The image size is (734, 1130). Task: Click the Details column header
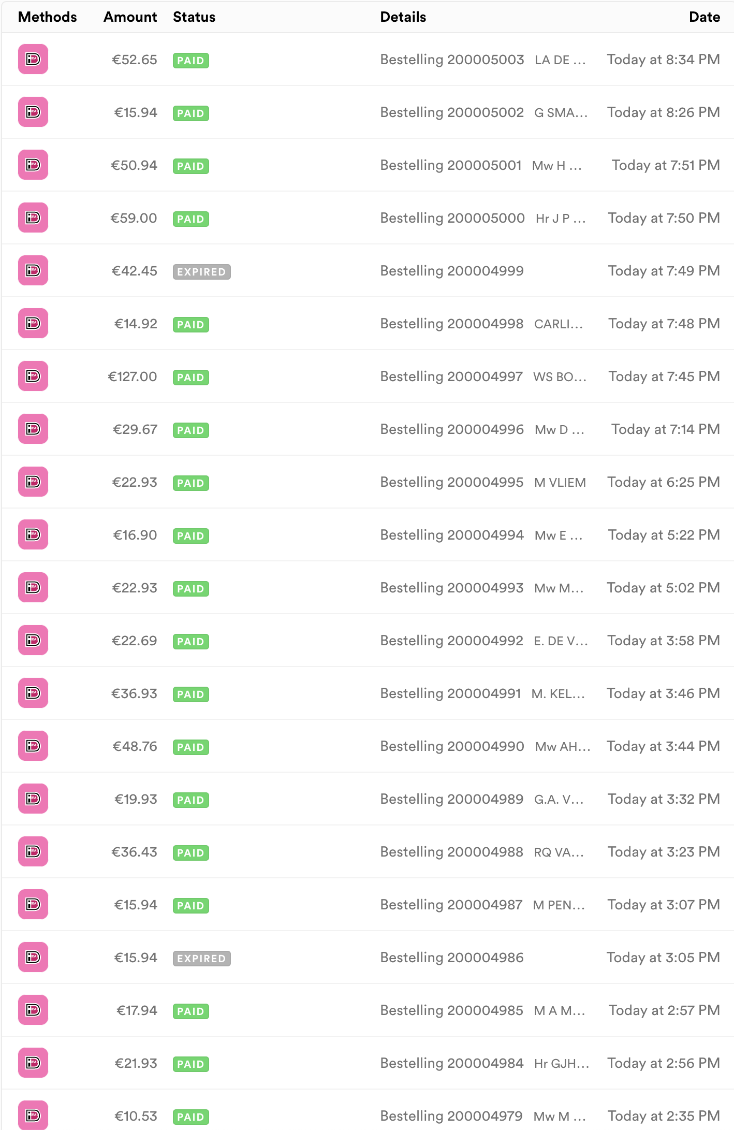(x=403, y=17)
